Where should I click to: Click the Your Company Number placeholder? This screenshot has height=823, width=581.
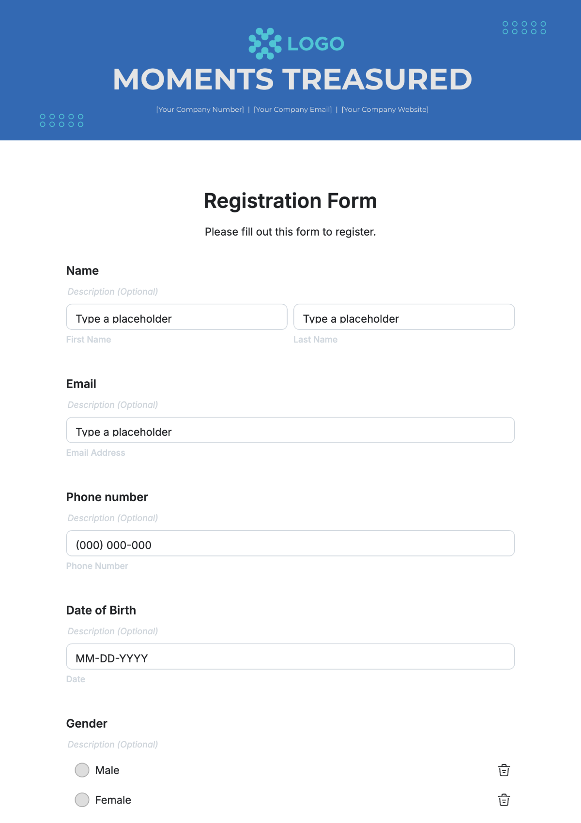200,109
